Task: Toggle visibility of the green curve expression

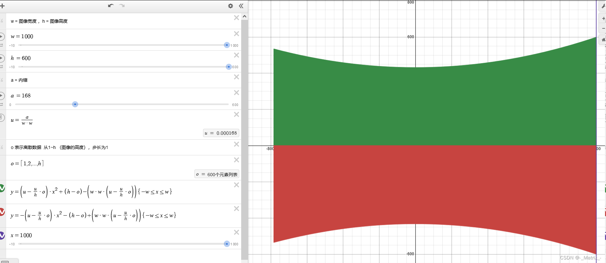Action: (x=2, y=188)
